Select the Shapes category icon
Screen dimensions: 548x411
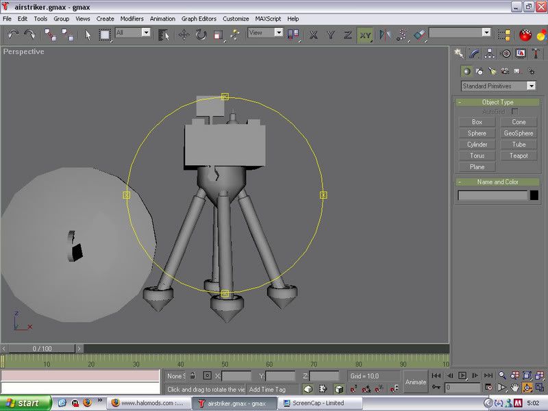(479, 71)
